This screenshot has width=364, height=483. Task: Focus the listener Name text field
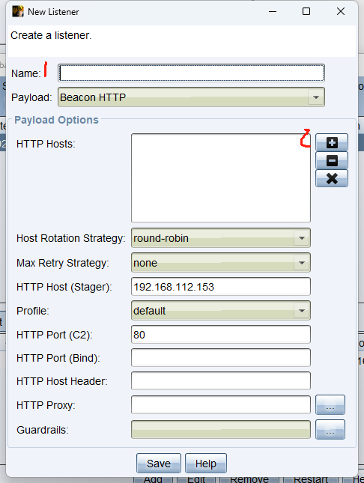191,73
